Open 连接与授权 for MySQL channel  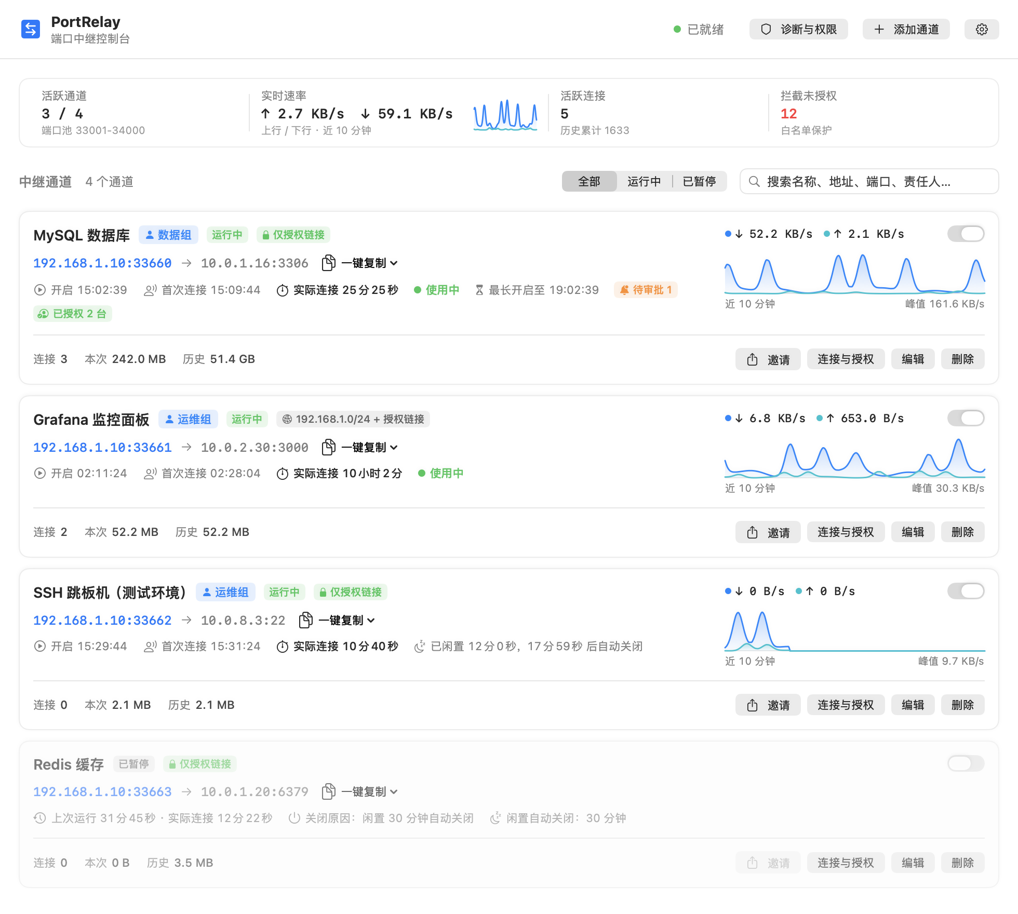(846, 359)
